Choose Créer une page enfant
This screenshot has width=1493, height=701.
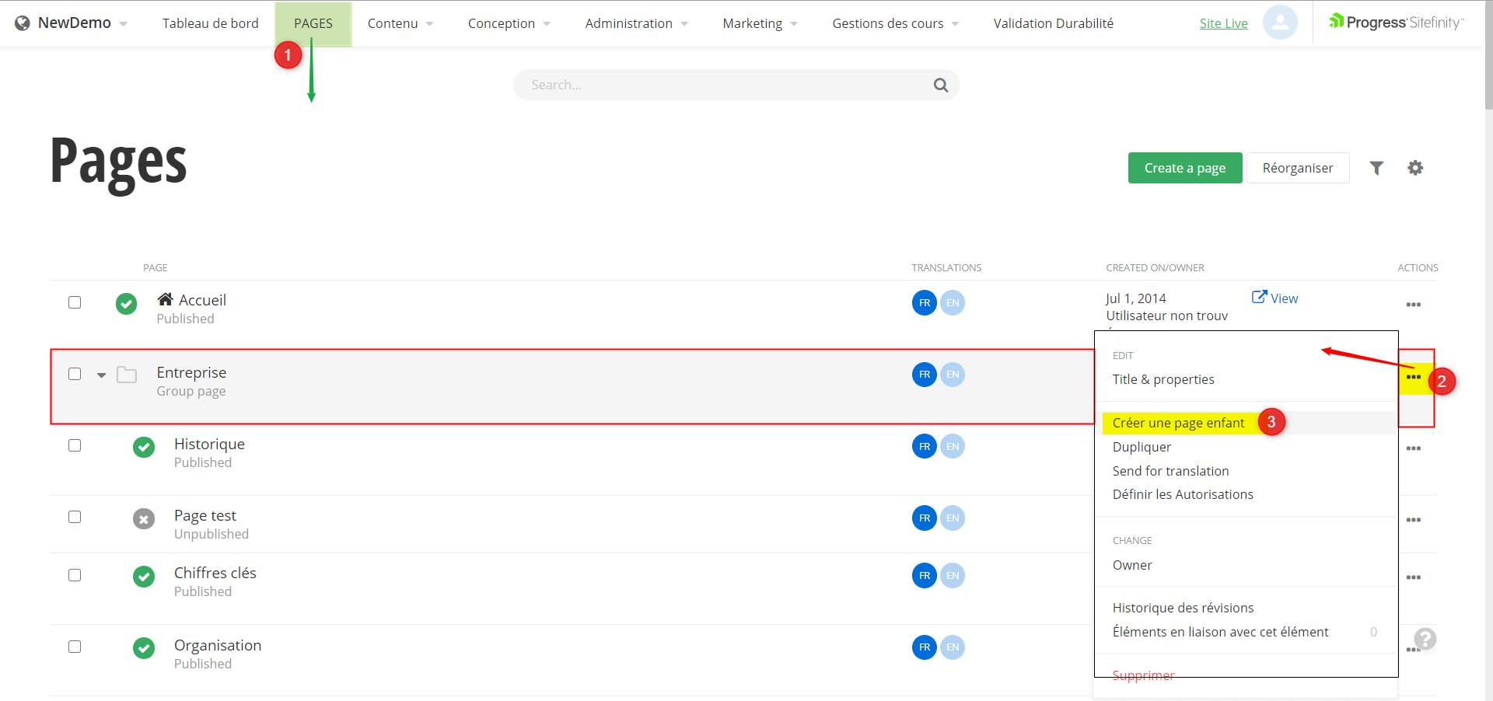point(1178,423)
